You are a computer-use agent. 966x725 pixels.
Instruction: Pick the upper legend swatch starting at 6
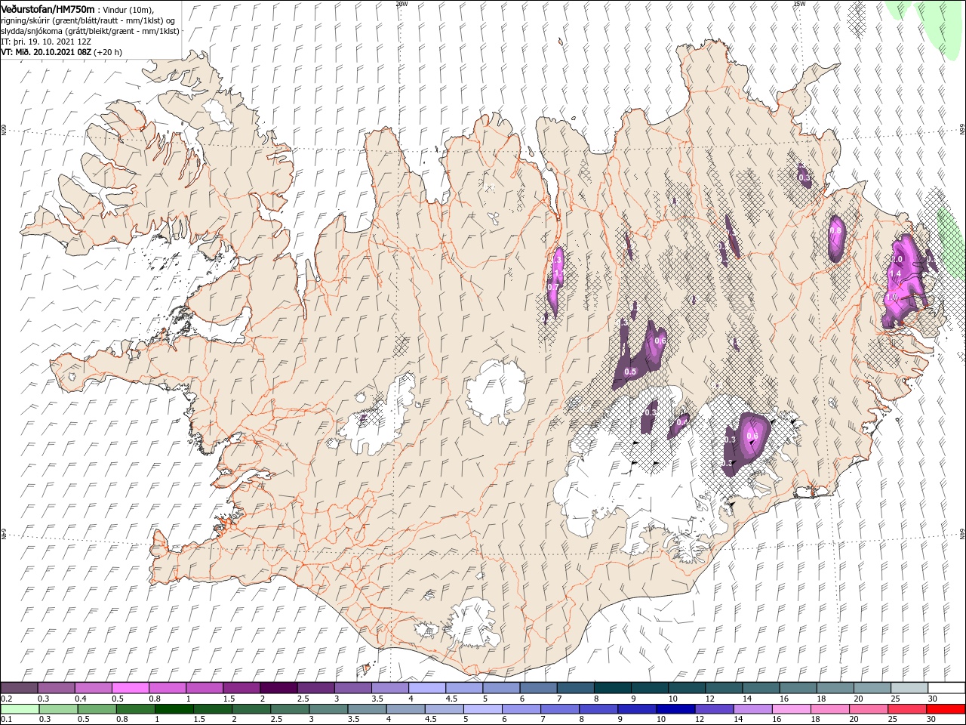(x=538, y=688)
